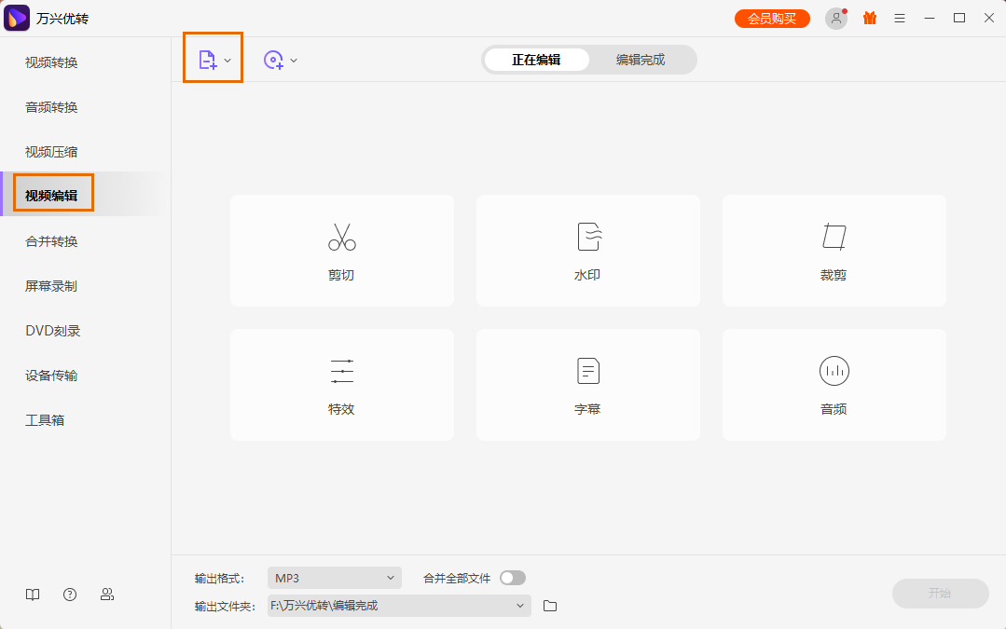The image size is (1006, 629).
Task: Open the 水印 watermark editor
Action: tap(587, 250)
